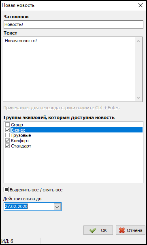Screen dimensions: 147x245
Task: Uncheck the Стандарт group checkbox
Action: click(x=7, y=146)
